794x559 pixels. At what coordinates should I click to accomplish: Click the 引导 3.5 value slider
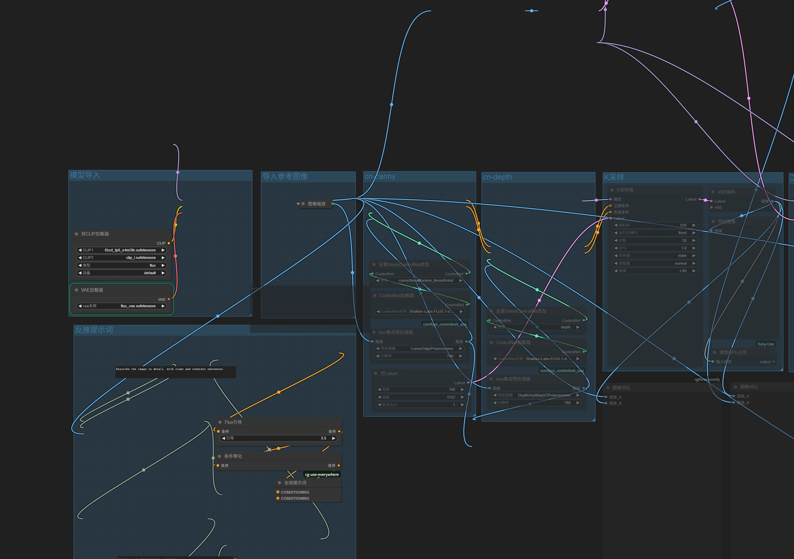click(x=278, y=438)
